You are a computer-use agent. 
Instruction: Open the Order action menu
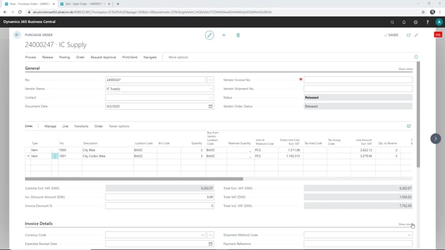click(81, 57)
